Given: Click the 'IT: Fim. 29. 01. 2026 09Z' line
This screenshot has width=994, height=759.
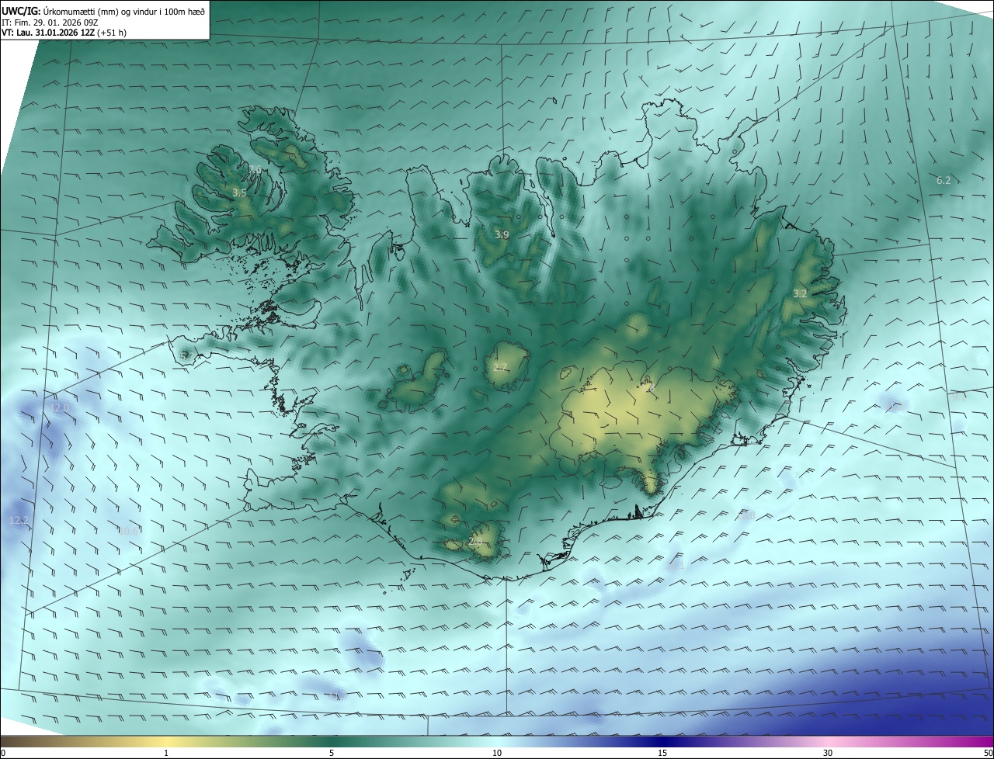Looking at the screenshot, I should [48, 22].
